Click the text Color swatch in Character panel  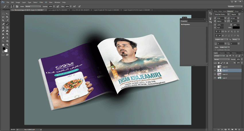236,28
